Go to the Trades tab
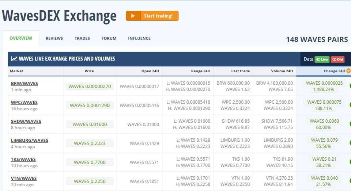 click(82, 38)
